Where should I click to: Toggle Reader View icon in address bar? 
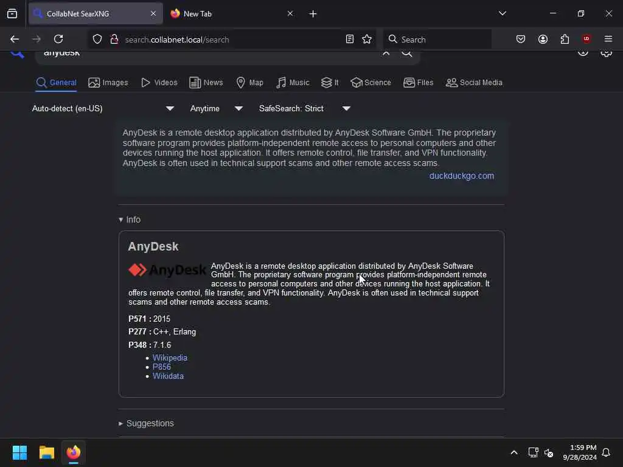[350, 39]
